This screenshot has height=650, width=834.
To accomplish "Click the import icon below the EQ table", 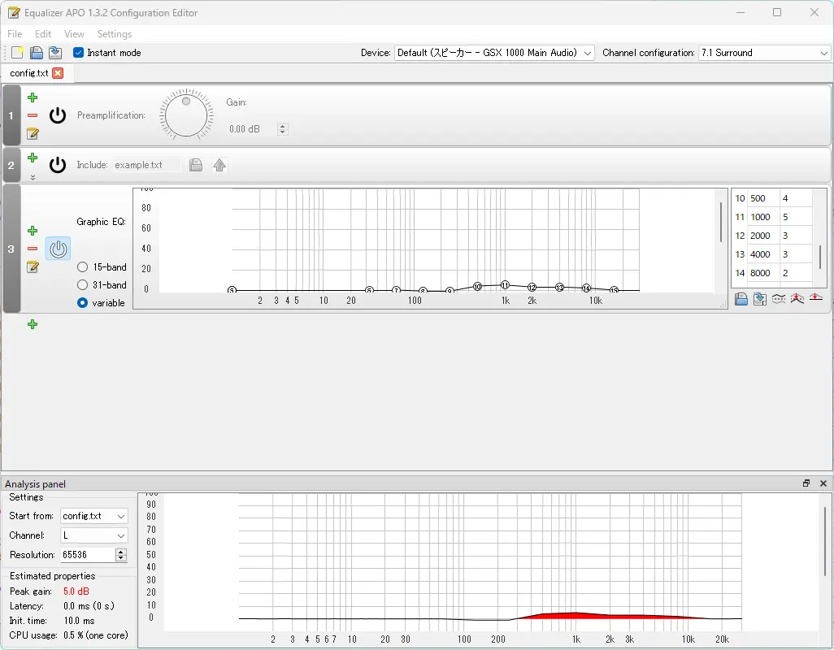I will click(x=759, y=299).
